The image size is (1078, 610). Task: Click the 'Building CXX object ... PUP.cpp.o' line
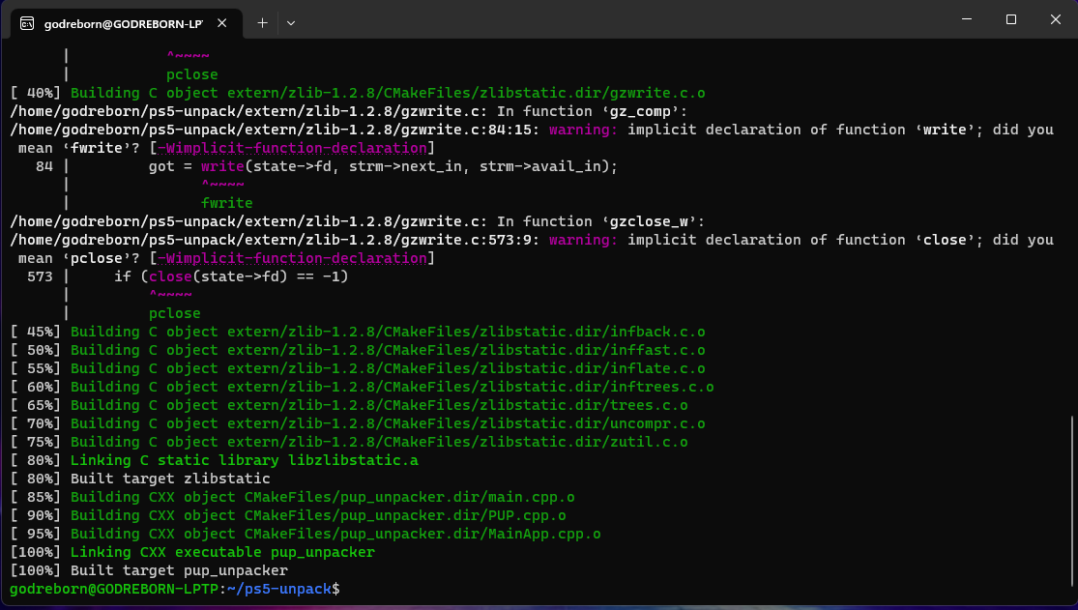288,515
